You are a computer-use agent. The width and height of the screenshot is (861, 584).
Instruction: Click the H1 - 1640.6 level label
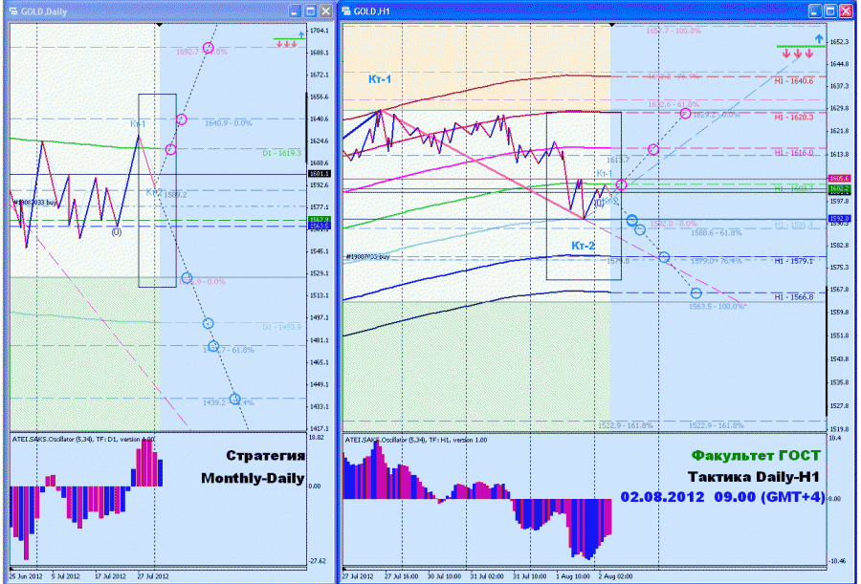(x=794, y=81)
